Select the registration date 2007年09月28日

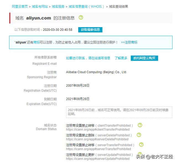tap(78, 85)
